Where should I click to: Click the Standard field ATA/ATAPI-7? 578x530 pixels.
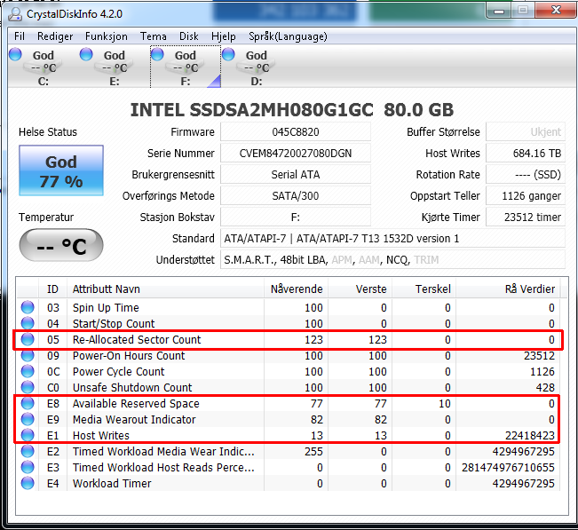point(392,239)
